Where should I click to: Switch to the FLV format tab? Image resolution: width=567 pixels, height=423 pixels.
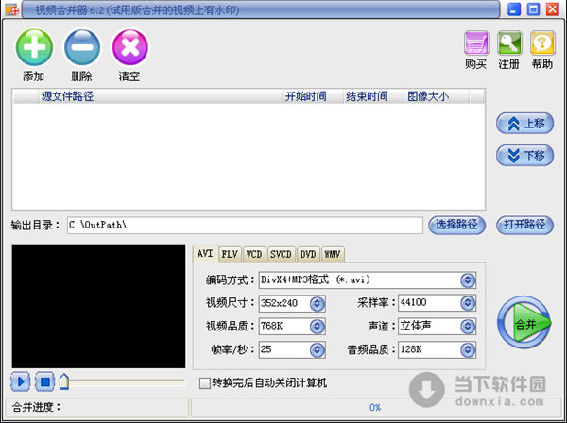coord(230,254)
